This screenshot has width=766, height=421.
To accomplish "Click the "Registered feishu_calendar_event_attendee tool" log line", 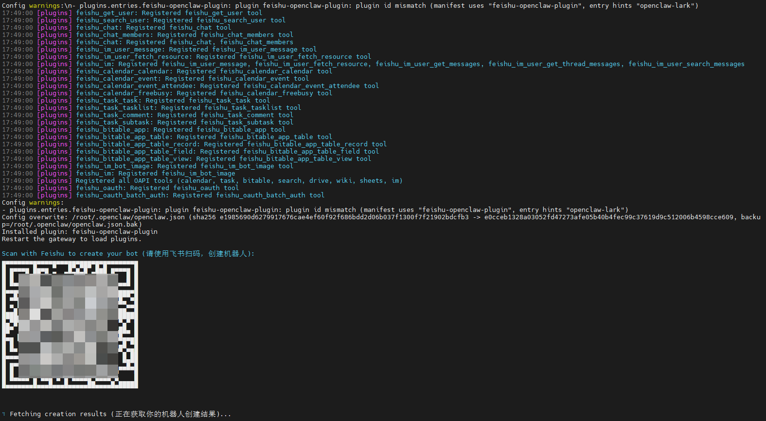I will pos(191,86).
